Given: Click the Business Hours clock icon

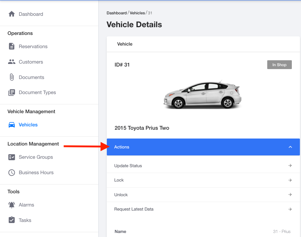Looking at the screenshot, I should (x=11, y=172).
